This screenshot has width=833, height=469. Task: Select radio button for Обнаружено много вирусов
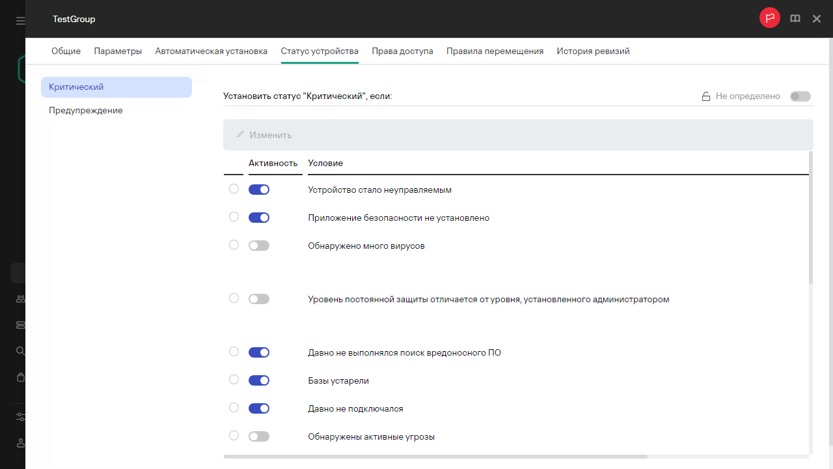coord(234,245)
